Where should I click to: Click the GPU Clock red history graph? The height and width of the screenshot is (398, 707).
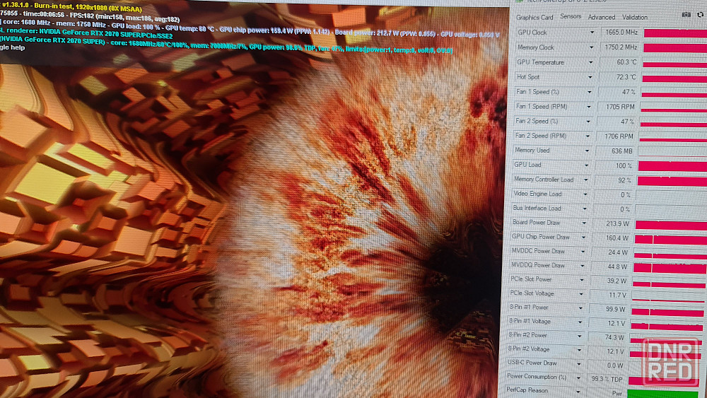pyautogui.click(x=674, y=33)
